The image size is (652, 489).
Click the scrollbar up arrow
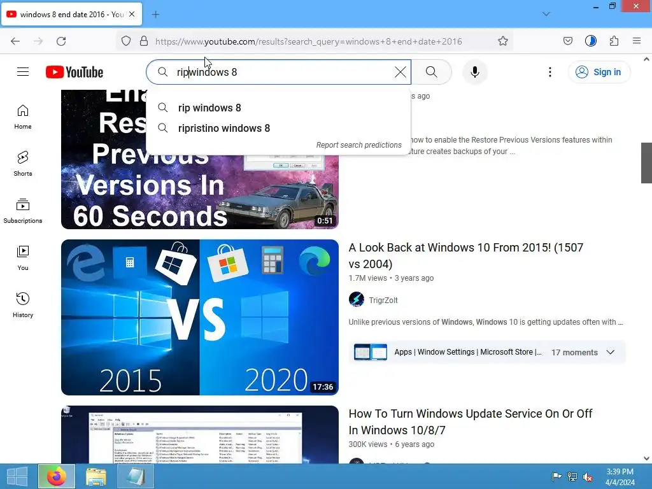click(646, 59)
